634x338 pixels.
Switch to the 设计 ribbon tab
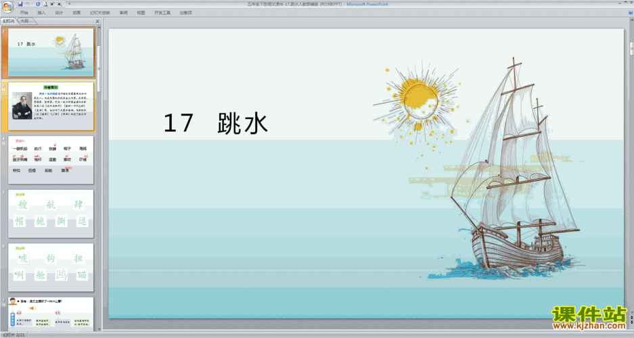[59, 13]
